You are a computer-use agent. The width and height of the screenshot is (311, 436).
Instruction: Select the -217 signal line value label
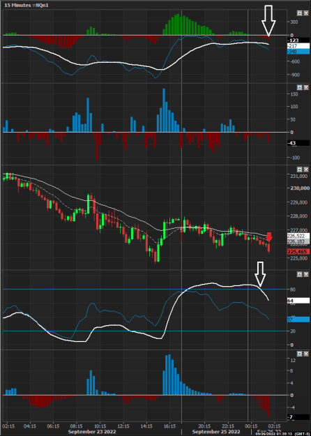(298, 46)
